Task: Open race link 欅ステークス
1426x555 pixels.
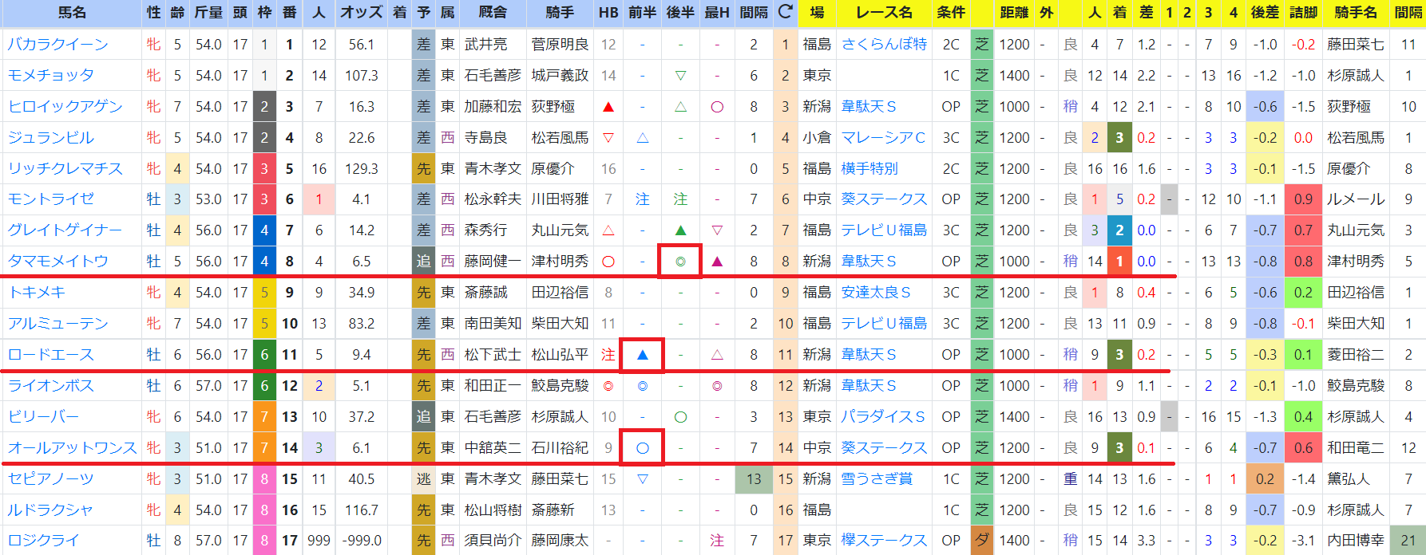Action: 884,541
